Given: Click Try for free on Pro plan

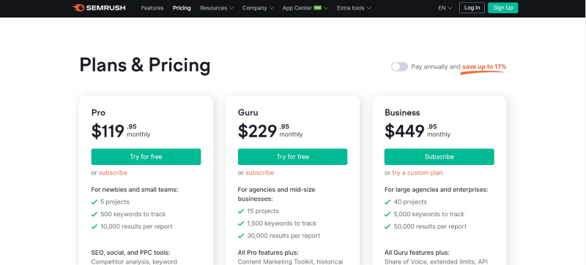Looking at the screenshot, I should (x=146, y=156).
